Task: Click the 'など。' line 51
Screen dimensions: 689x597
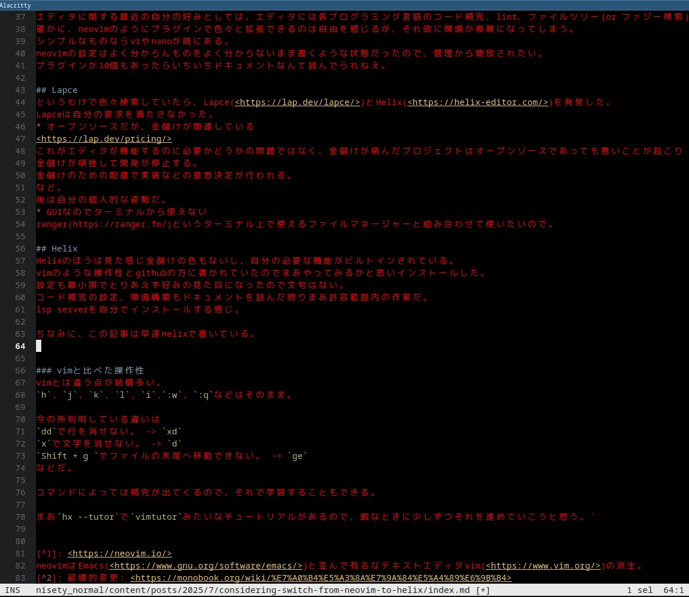Action: (x=49, y=188)
